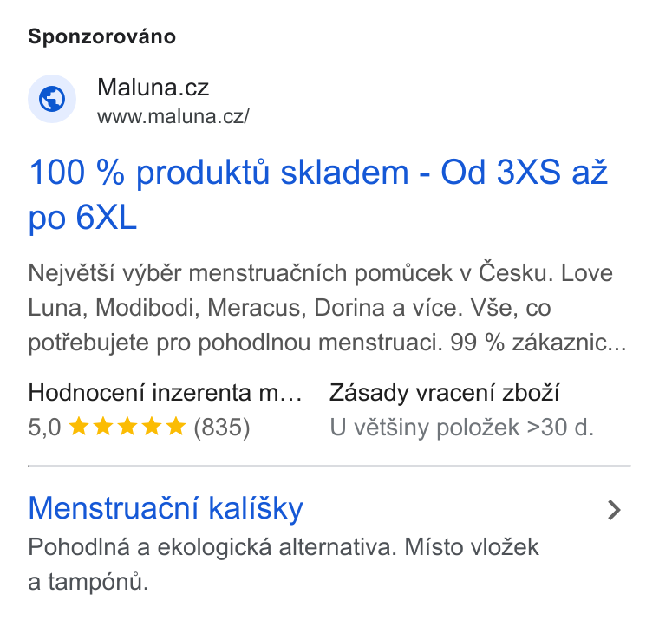The width and height of the screenshot is (659, 640).
Task: Click 'Největší výběr menstruačních pomůcek' description line
Action: (240, 273)
